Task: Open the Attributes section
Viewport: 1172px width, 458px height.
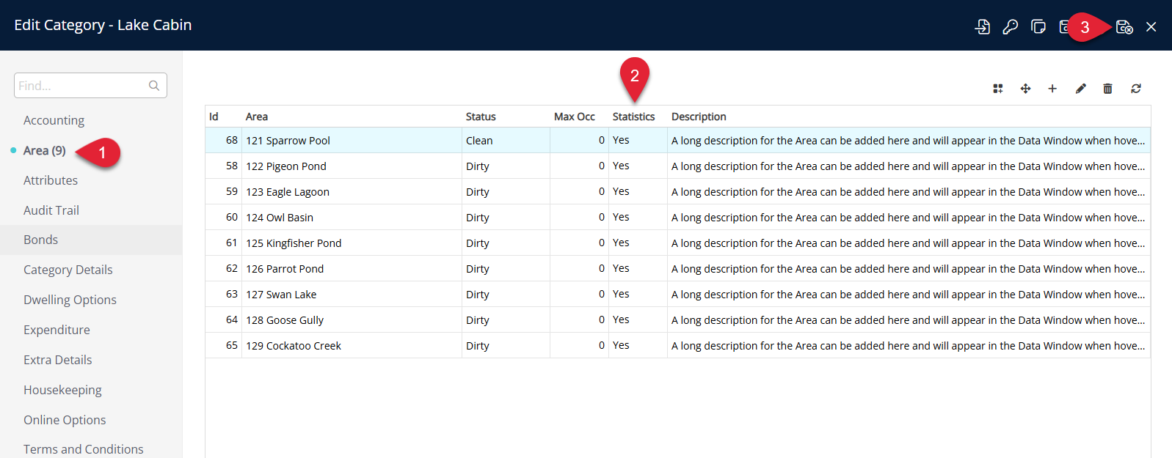Action: pyautogui.click(x=51, y=180)
